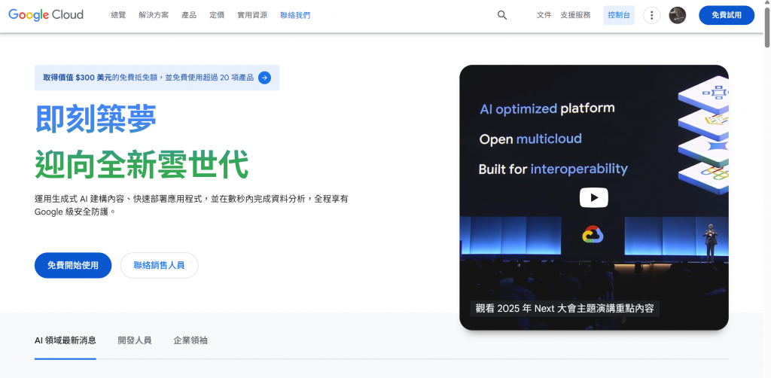
Task: Click the 運用生成式 AI description paragraph
Action: point(192,206)
